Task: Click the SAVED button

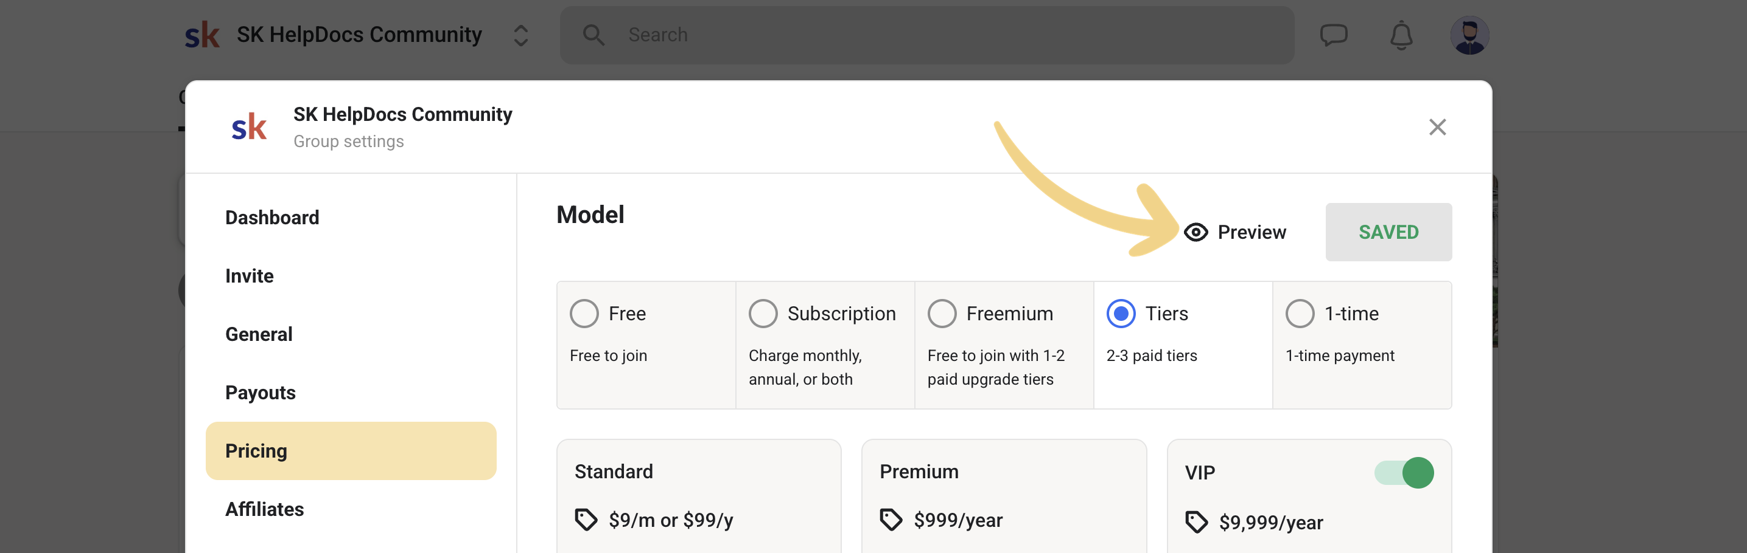Action: coord(1388,232)
